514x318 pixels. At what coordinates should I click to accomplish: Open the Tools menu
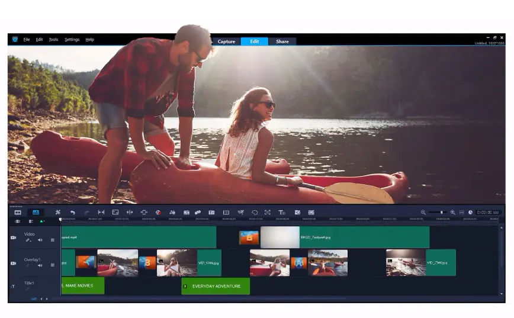(53, 40)
